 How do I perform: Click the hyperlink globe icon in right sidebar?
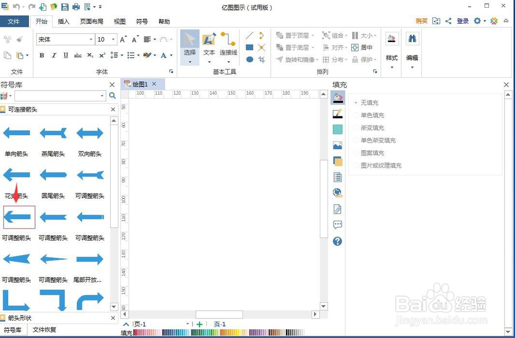[337, 193]
